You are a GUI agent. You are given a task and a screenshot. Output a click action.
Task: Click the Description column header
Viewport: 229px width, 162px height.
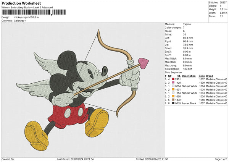[188, 76]
